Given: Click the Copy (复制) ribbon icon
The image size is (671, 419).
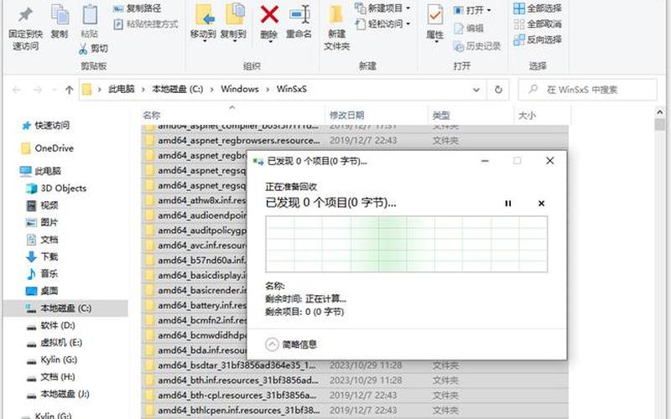Looking at the screenshot, I should coord(60,14).
